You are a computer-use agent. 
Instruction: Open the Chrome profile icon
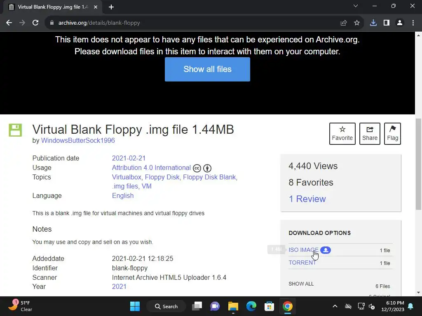tap(400, 23)
